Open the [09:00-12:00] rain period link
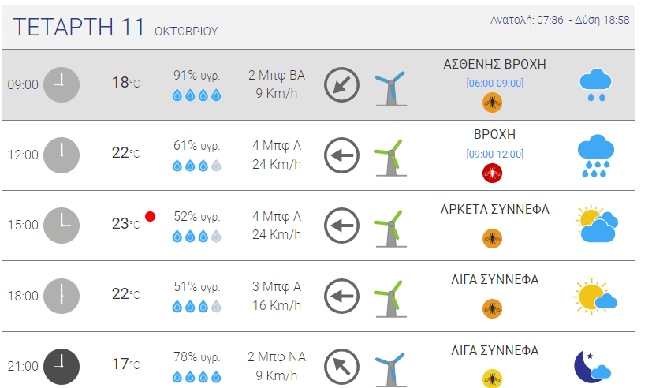 click(x=494, y=154)
